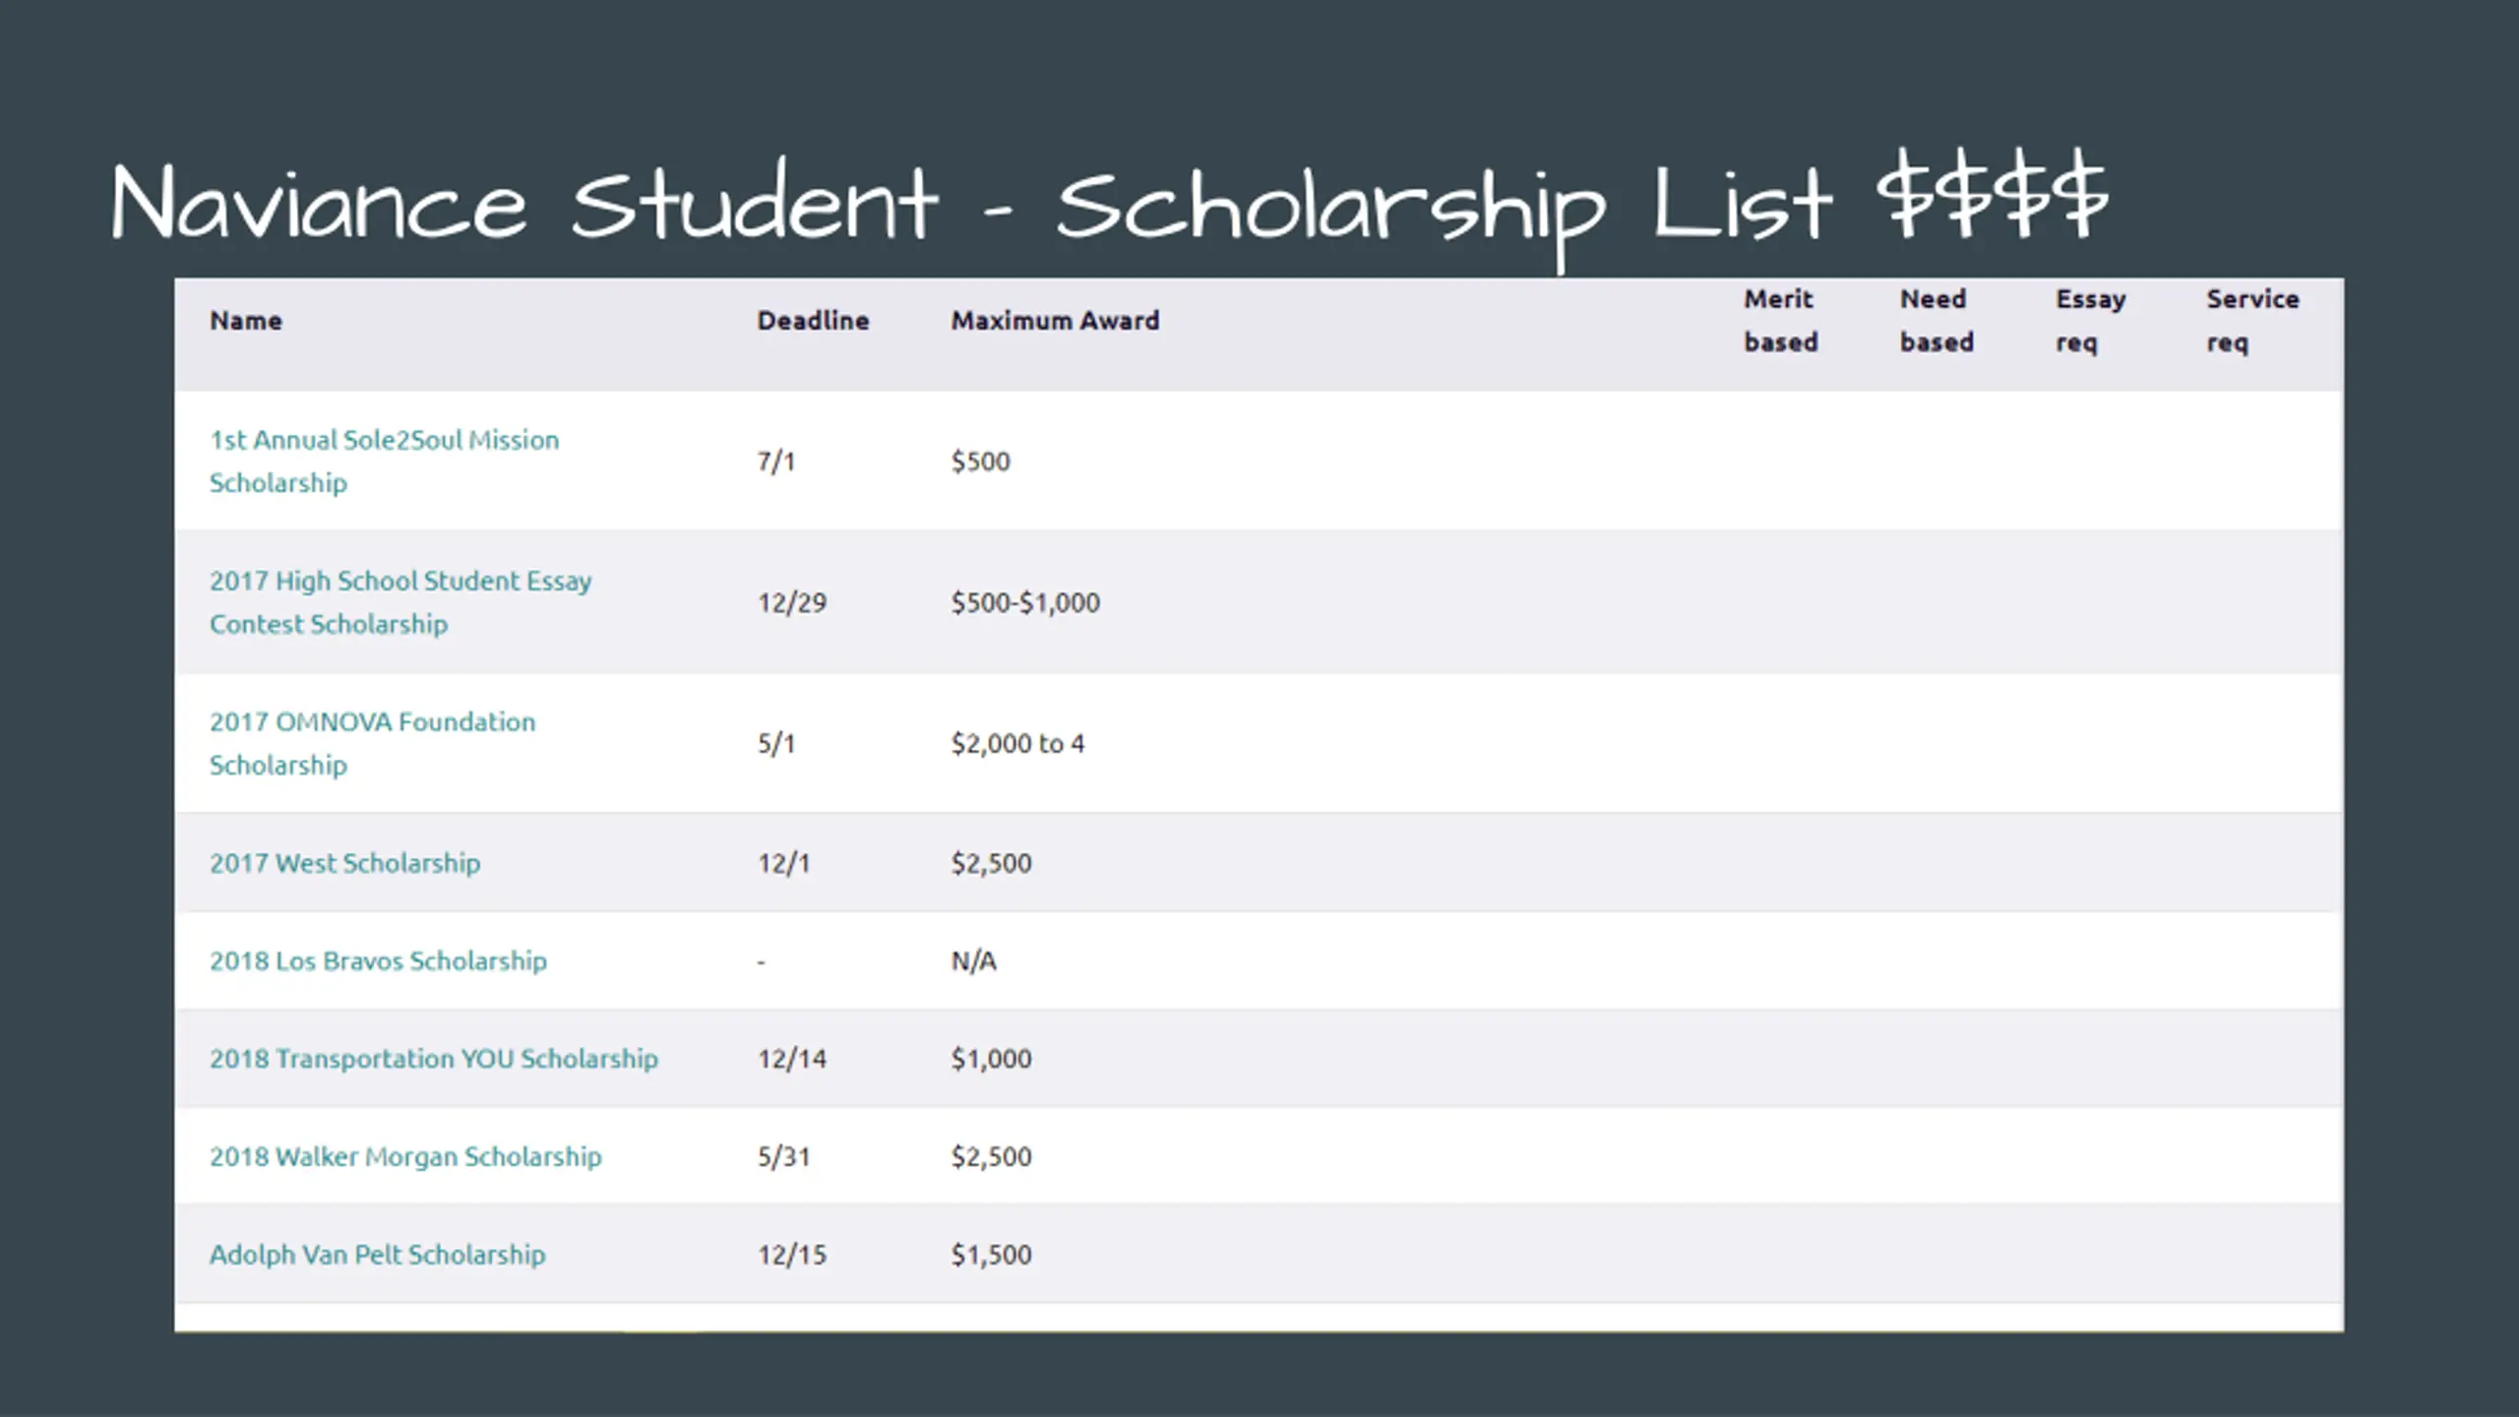Screen dimensions: 2519x1417
Task: Sort by the Deadline column header
Action: click(x=813, y=321)
